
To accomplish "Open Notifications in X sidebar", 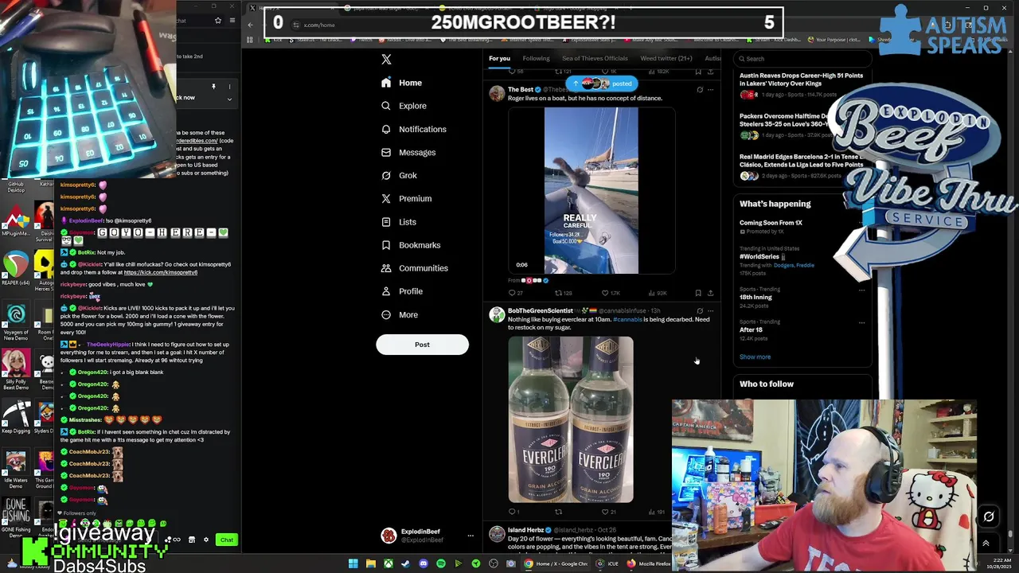I will click(x=413, y=129).
